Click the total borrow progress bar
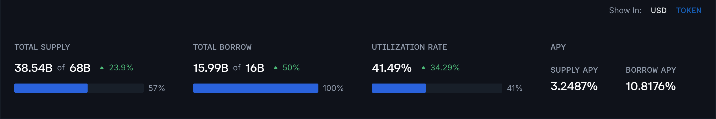The height and width of the screenshot is (119, 716). point(256,88)
